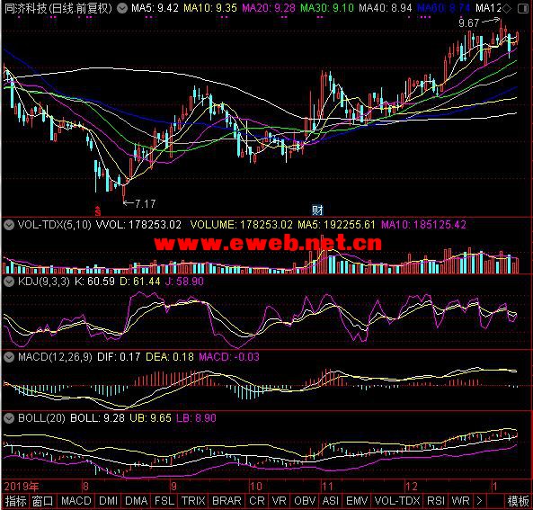Click the MA20: 9.28 value
This screenshot has height=510, width=533.
pos(269,8)
